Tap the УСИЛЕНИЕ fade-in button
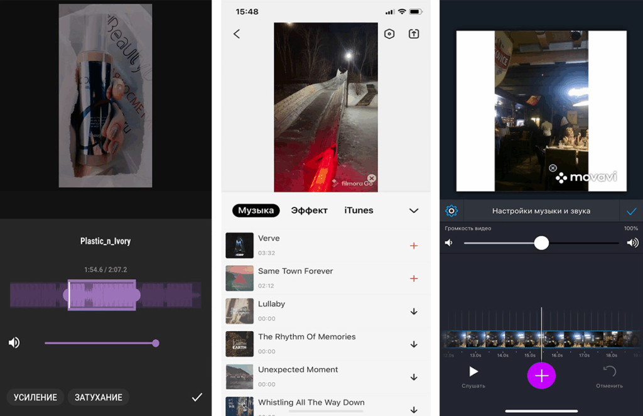This screenshot has height=416, width=643. coord(35,397)
